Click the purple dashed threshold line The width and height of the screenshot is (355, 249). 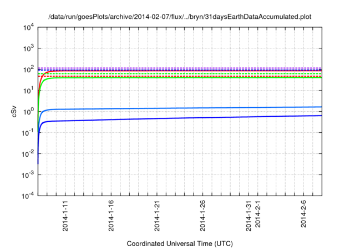[x=180, y=68]
